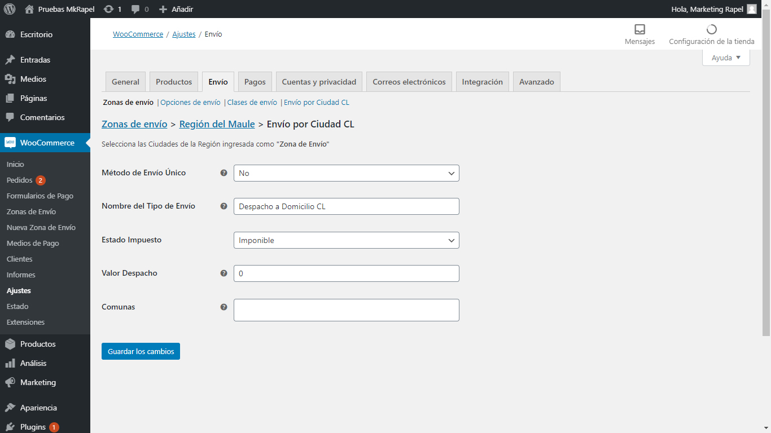
Task: Click help icon beside Método de Envío Único
Action: click(224, 173)
